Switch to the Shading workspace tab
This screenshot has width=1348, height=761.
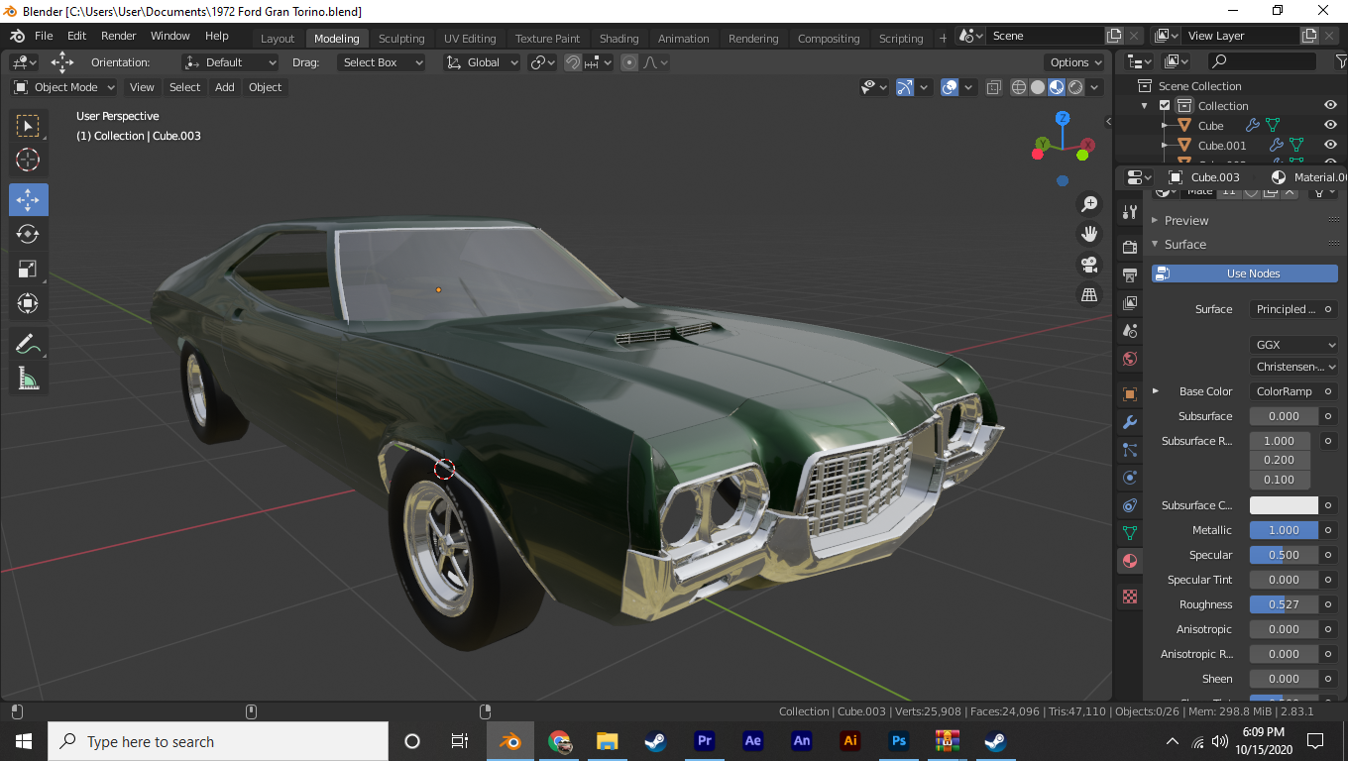(618, 39)
